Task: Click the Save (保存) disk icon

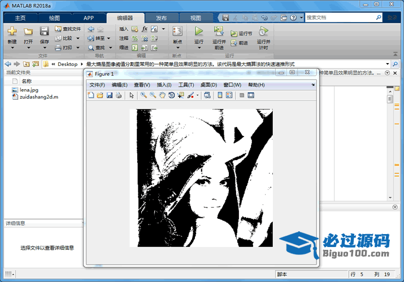Action: coord(44,31)
